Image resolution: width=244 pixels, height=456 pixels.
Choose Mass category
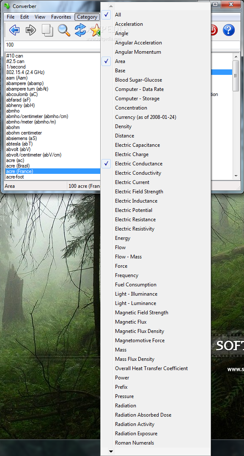(156, 350)
